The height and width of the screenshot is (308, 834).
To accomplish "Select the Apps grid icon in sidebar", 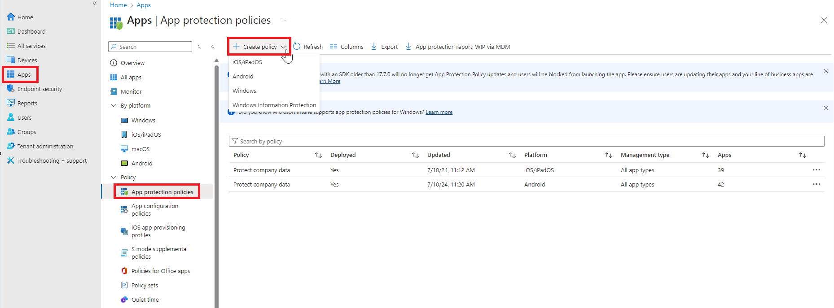I will click(11, 74).
